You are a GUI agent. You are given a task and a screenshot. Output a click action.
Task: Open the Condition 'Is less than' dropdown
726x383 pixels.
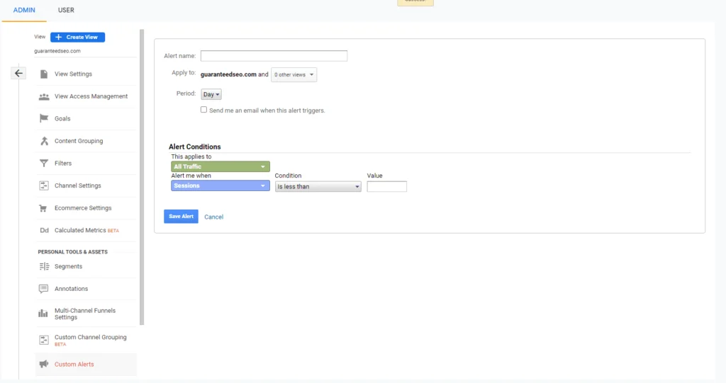318,187
